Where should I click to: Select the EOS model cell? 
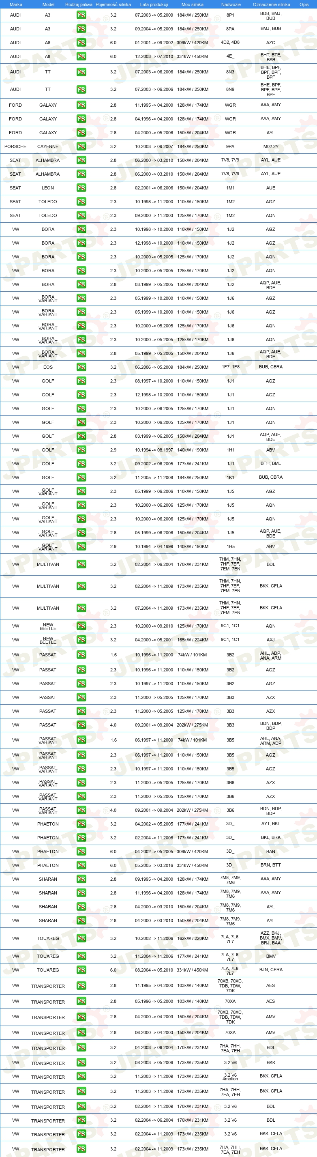(x=48, y=367)
